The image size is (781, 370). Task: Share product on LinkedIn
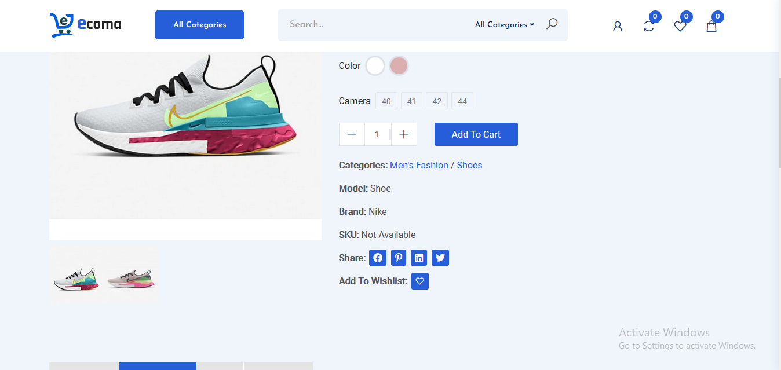(419, 258)
